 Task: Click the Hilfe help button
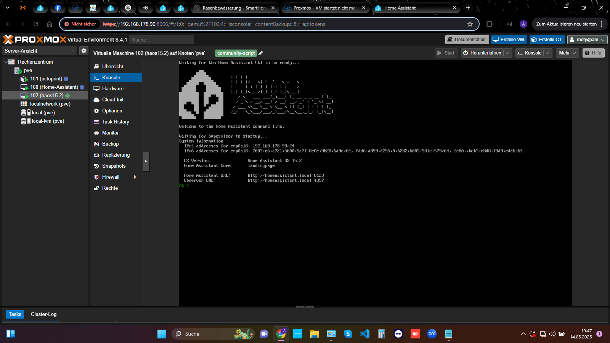click(x=593, y=53)
